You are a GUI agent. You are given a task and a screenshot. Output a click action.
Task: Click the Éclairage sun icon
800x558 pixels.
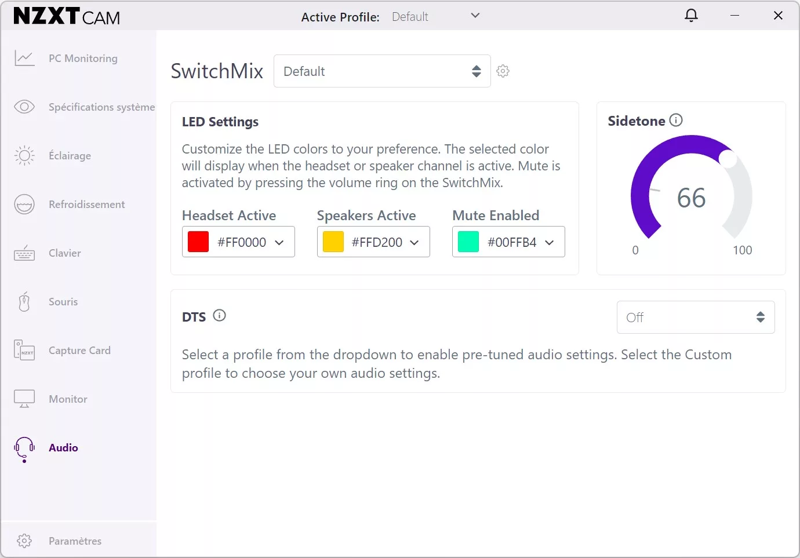(24, 155)
